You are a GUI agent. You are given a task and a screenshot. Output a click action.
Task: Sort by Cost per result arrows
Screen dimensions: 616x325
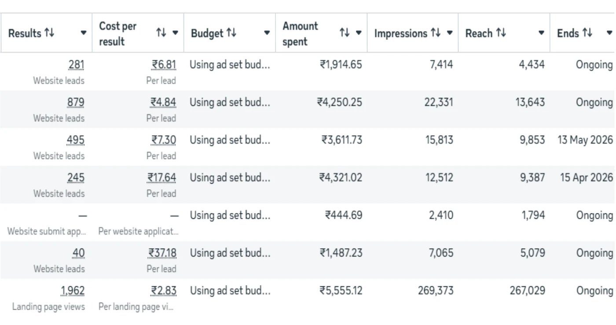click(161, 33)
